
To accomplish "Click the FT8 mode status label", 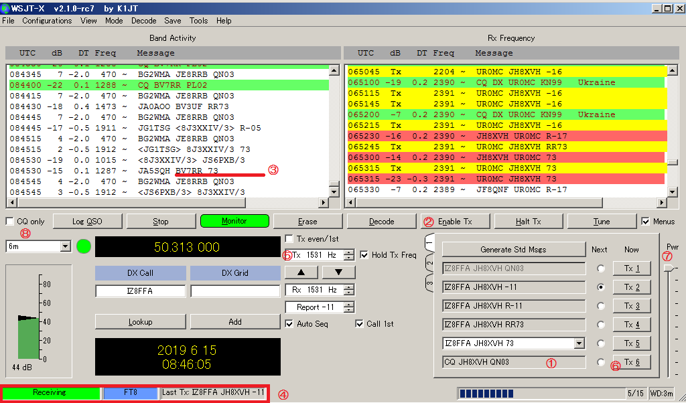I will pyautogui.click(x=131, y=392).
